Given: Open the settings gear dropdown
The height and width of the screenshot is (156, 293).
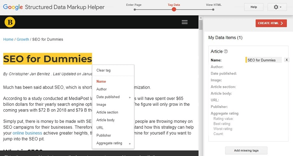Looking at the screenshot, I should pos(277,7).
